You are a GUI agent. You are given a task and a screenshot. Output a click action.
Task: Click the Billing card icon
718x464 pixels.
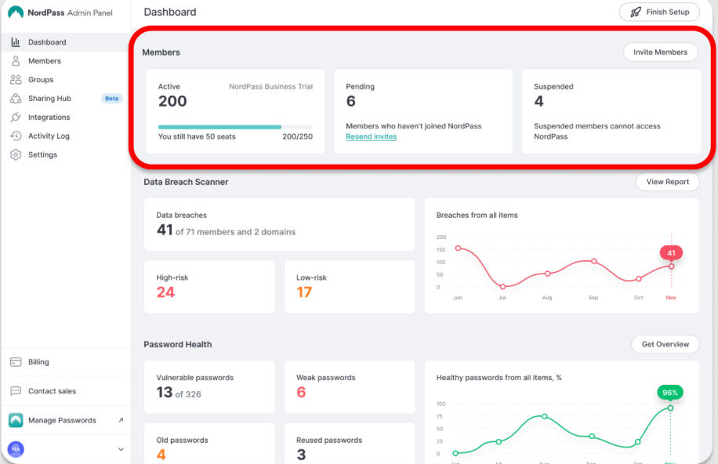tap(16, 362)
